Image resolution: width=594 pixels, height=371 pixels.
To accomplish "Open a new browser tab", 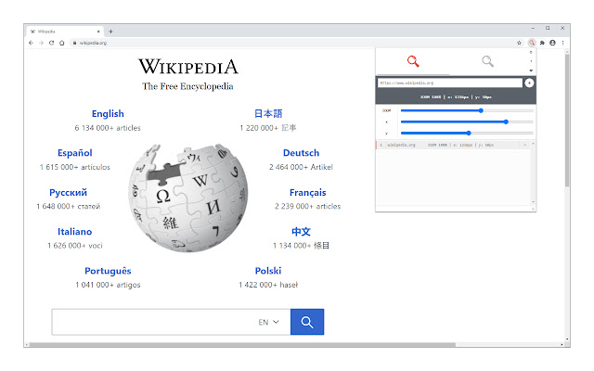I will (x=110, y=32).
